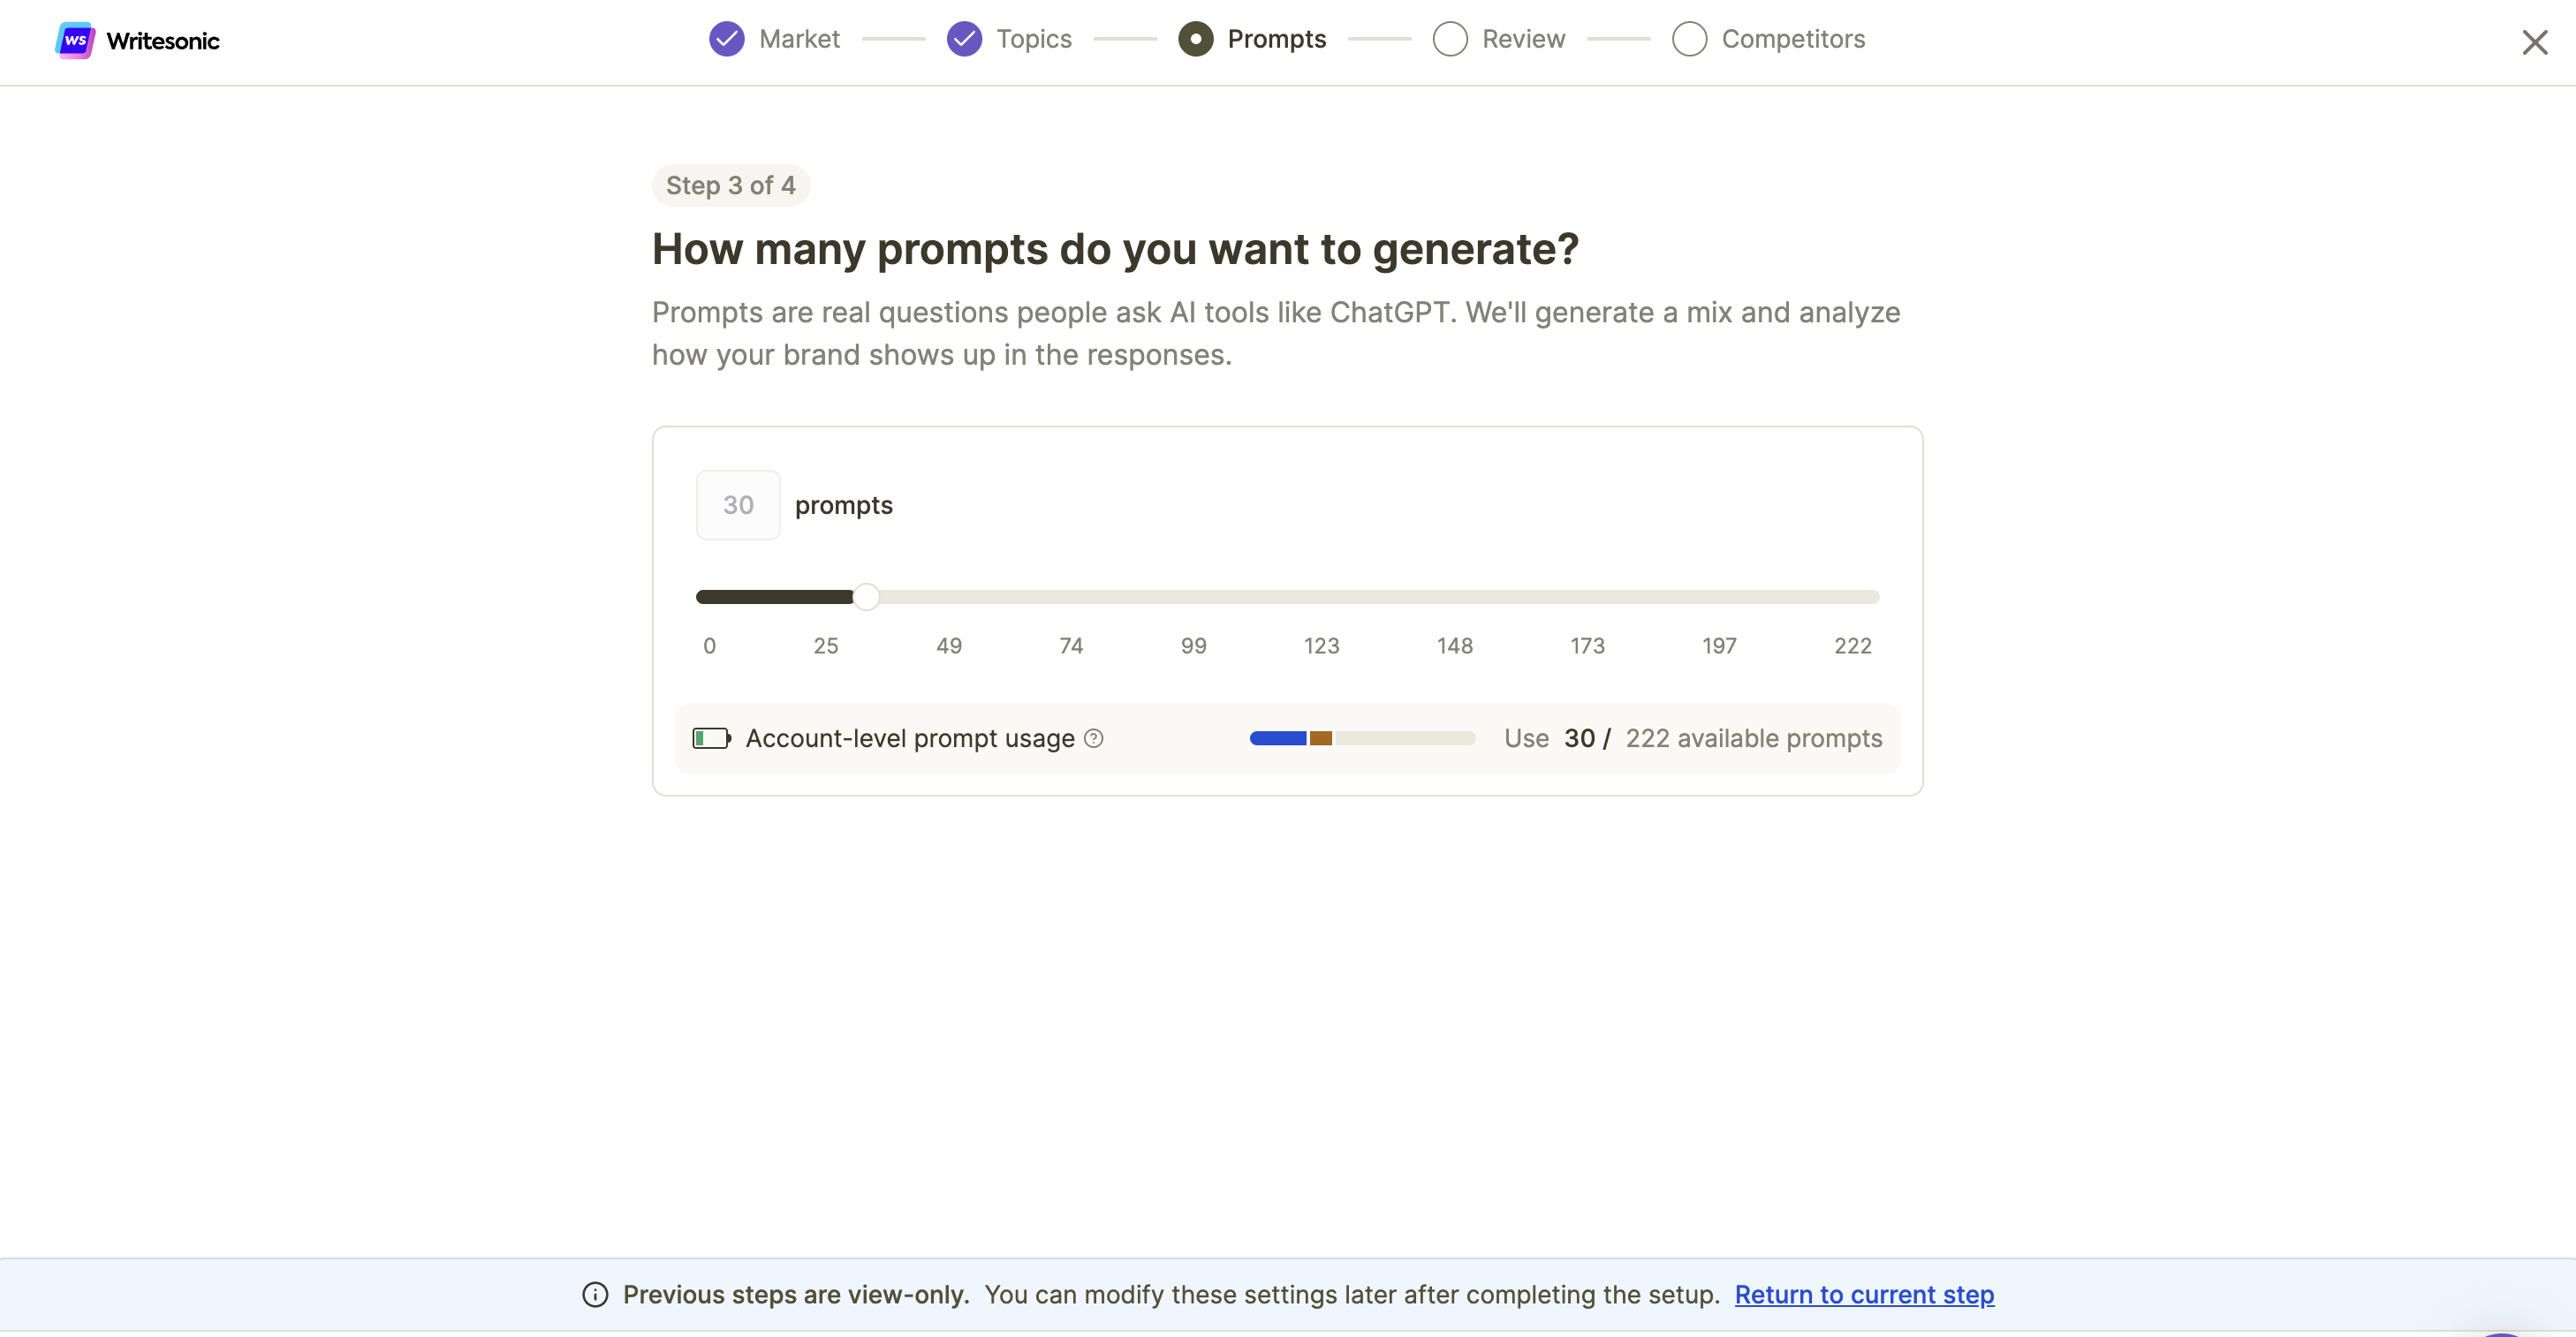This screenshot has height=1337, width=2576.
Task: Click the Step 3 of 4 badge
Action: click(730, 185)
